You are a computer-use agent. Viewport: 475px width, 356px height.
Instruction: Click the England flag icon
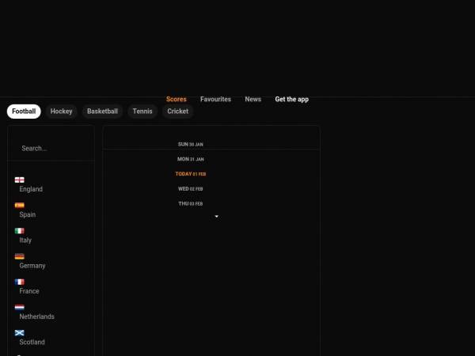pyautogui.click(x=19, y=180)
